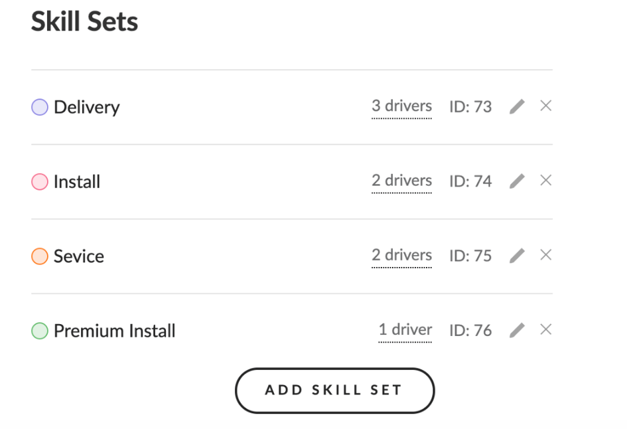Select the Premium Install skill set name
Screen dimensions: 627x429
click(114, 331)
